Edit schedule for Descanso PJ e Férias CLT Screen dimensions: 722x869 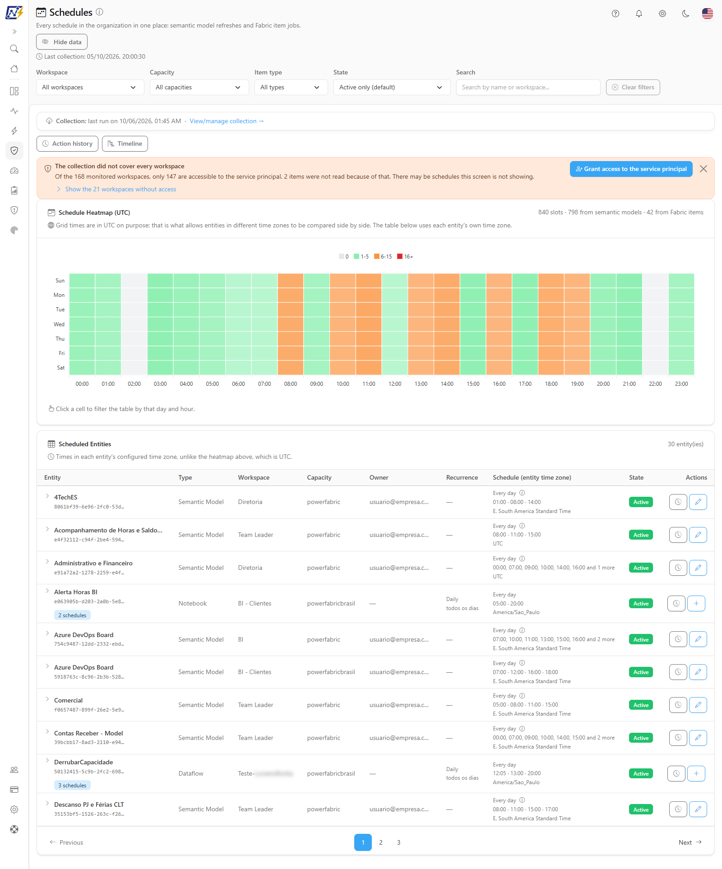698,809
